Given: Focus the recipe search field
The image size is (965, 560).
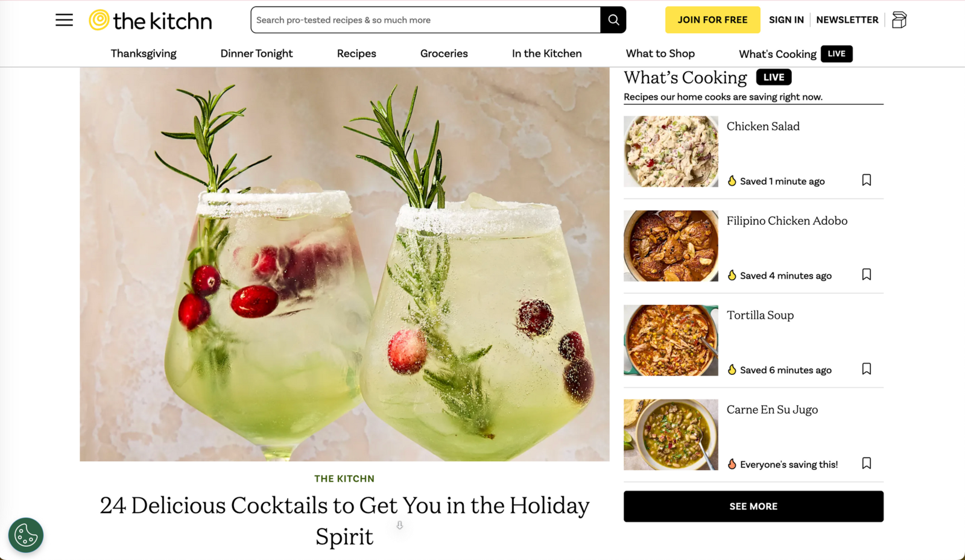Looking at the screenshot, I should point(425,20).
